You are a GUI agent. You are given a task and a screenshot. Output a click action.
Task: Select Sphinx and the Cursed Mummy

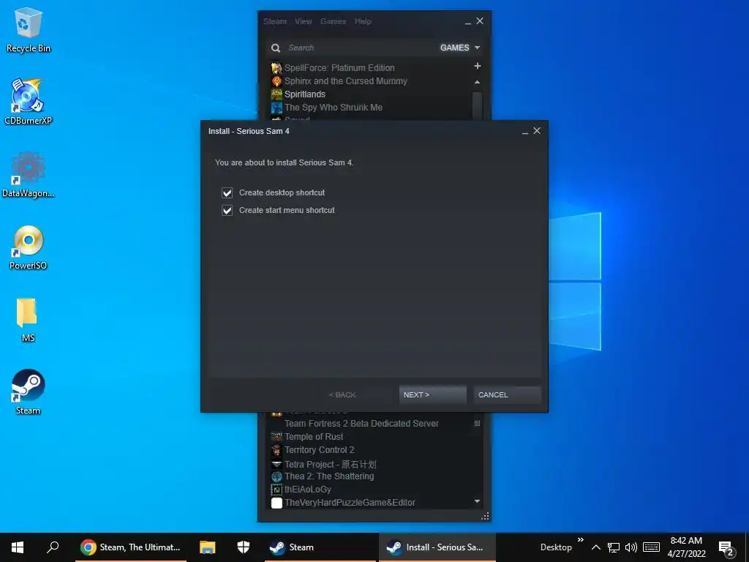pos(346,81)
